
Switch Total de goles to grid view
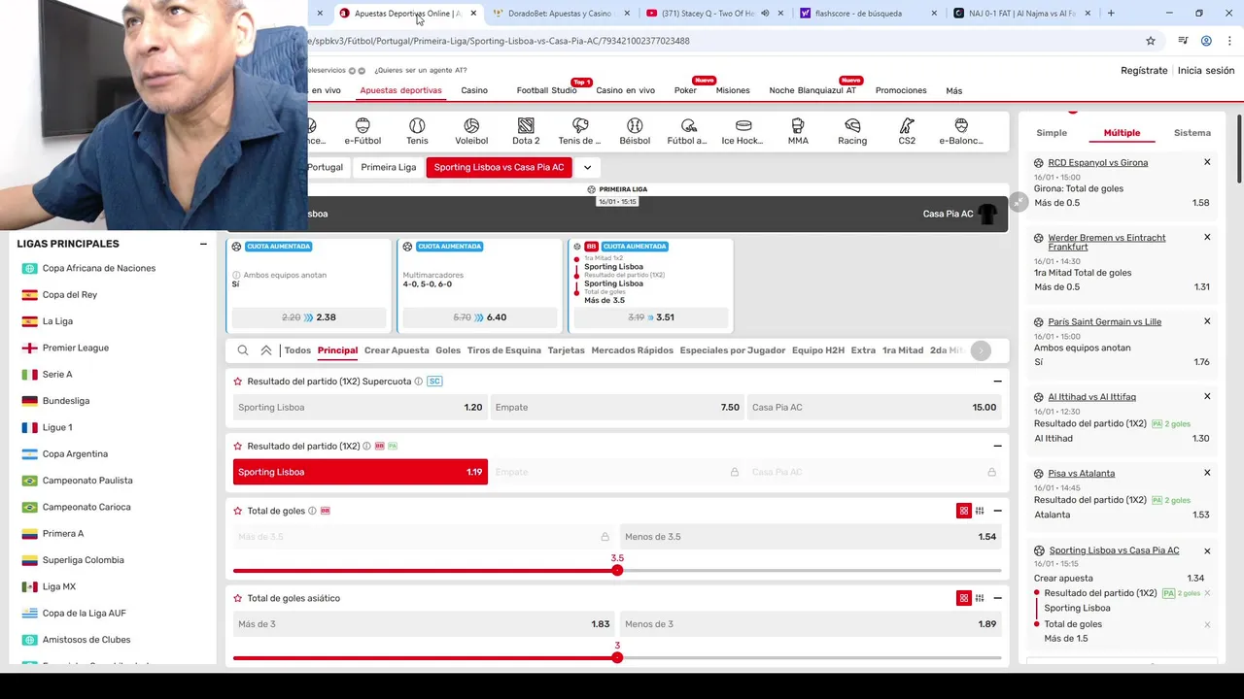pos(964,511)
